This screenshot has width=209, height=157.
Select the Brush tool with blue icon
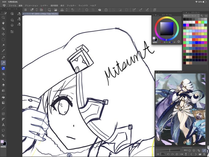(3, 68)
